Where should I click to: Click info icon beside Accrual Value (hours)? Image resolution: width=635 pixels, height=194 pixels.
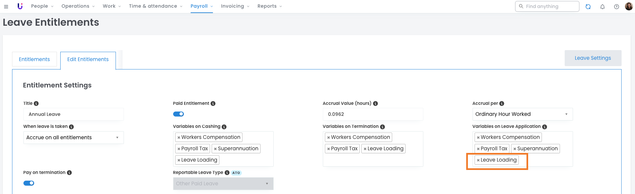coord(375,104)
